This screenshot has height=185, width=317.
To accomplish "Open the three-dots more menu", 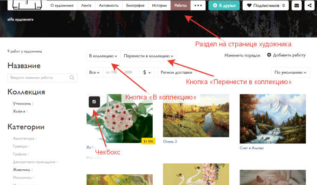I will coord(198,6).
